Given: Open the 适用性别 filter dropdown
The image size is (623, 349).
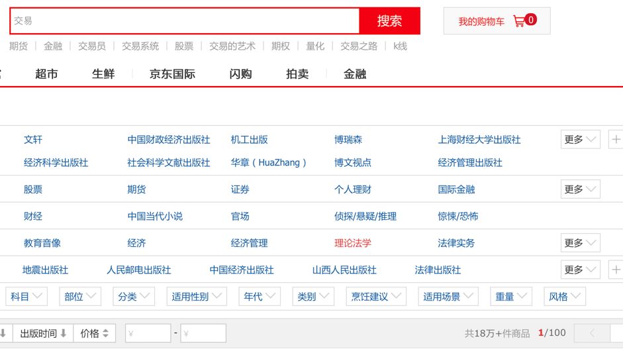Looking at the screenshot, I should (197, 297).
